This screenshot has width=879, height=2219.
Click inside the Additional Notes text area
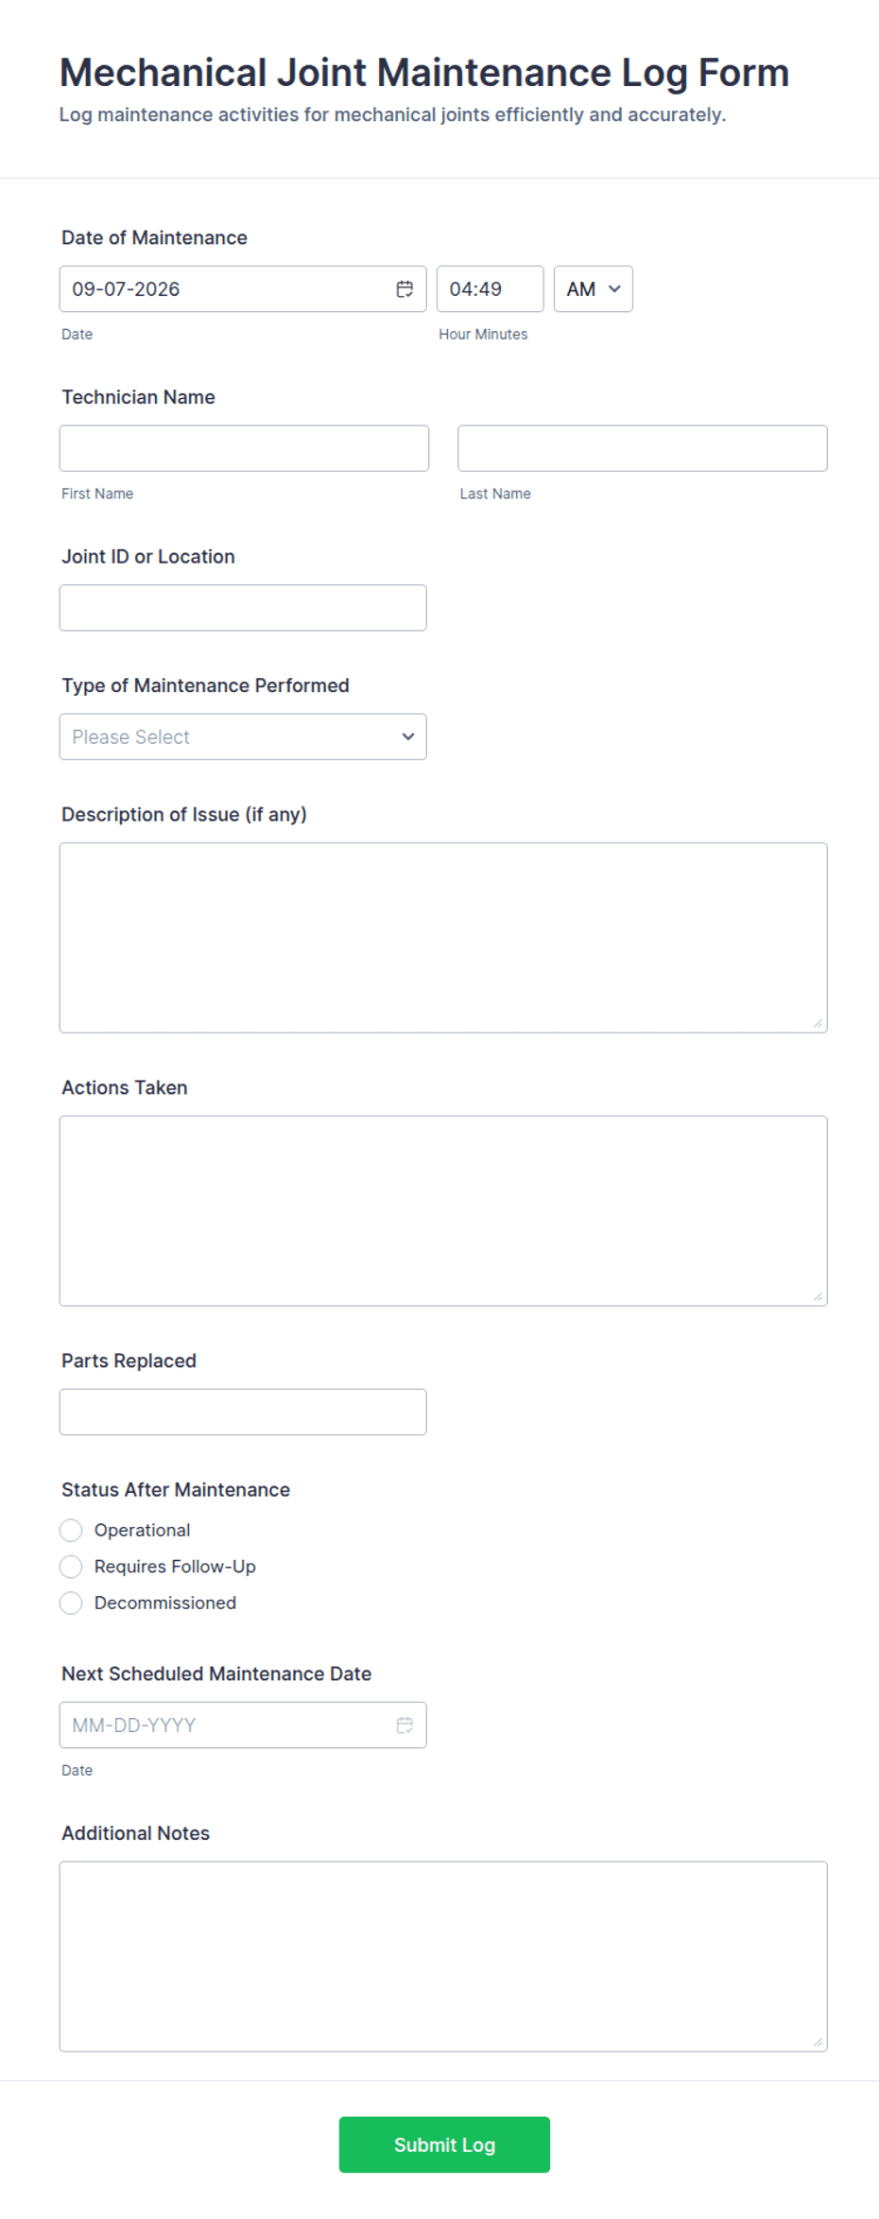point(443,1957)
